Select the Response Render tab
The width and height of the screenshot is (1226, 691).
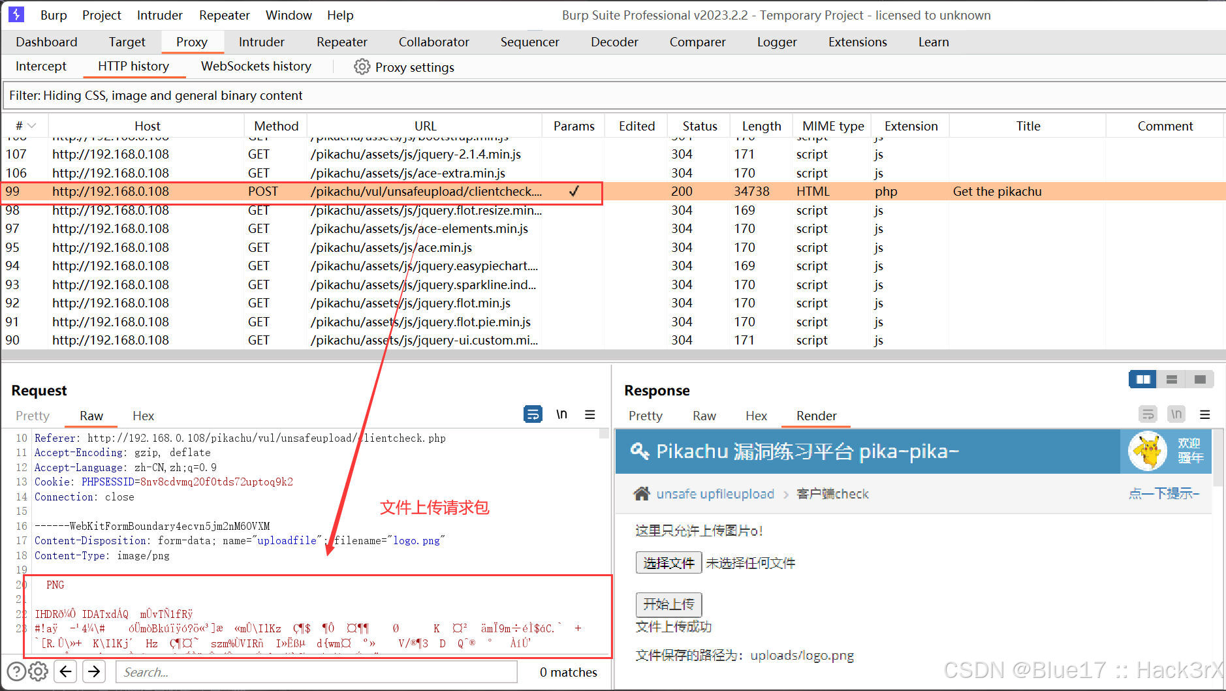click(x=816, y=416)
